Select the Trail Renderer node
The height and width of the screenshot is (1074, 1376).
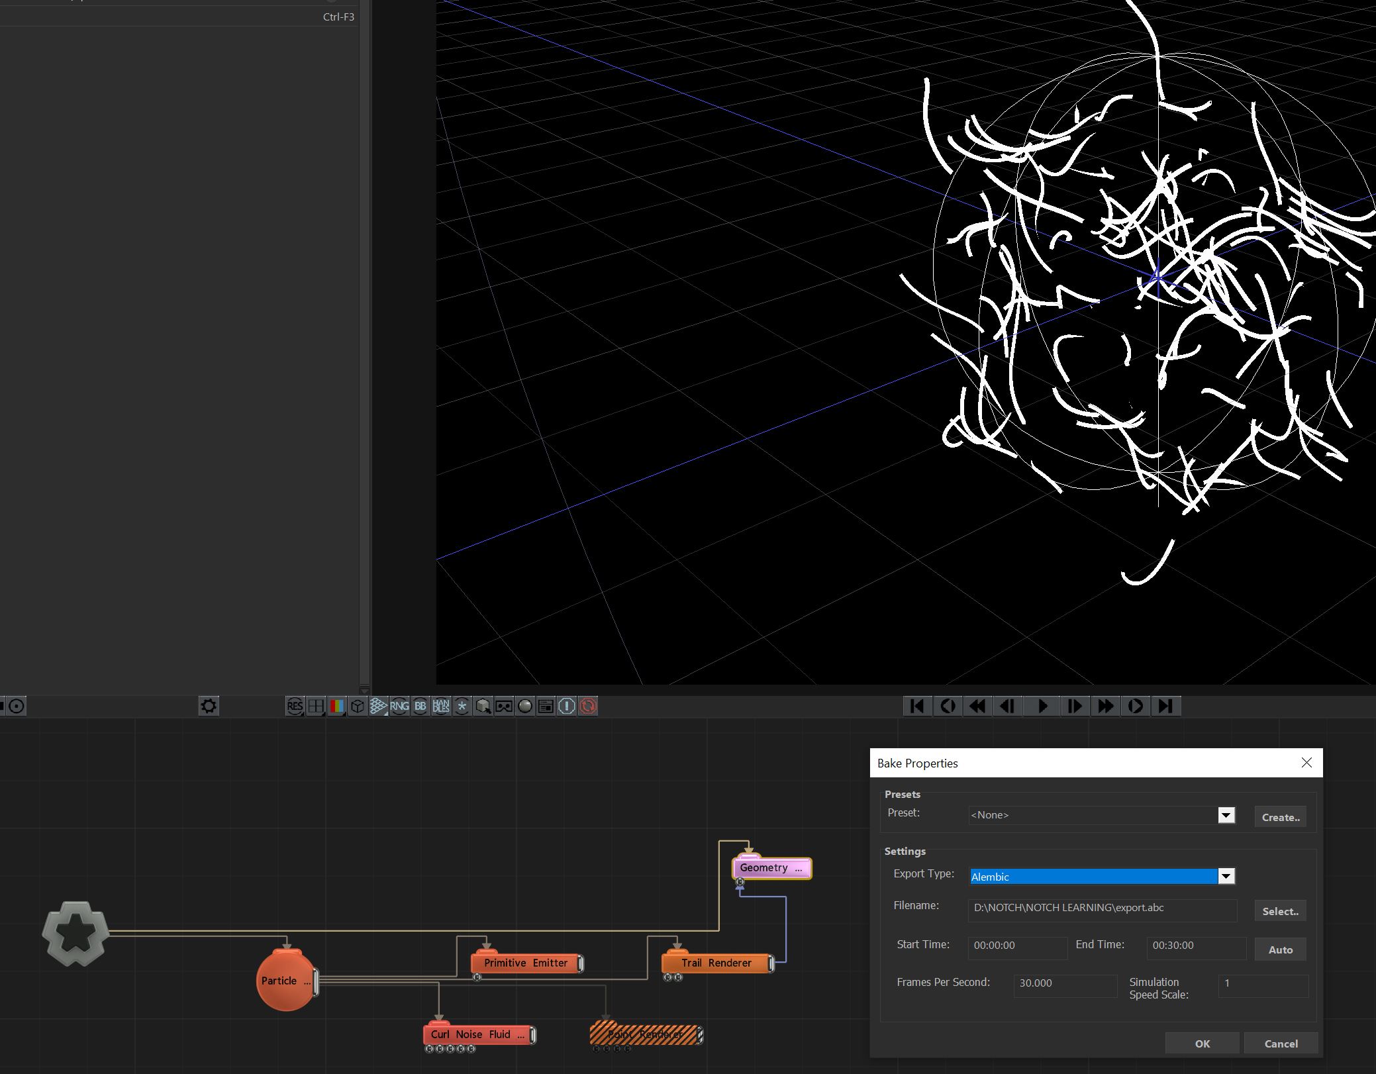coord(717,963)
